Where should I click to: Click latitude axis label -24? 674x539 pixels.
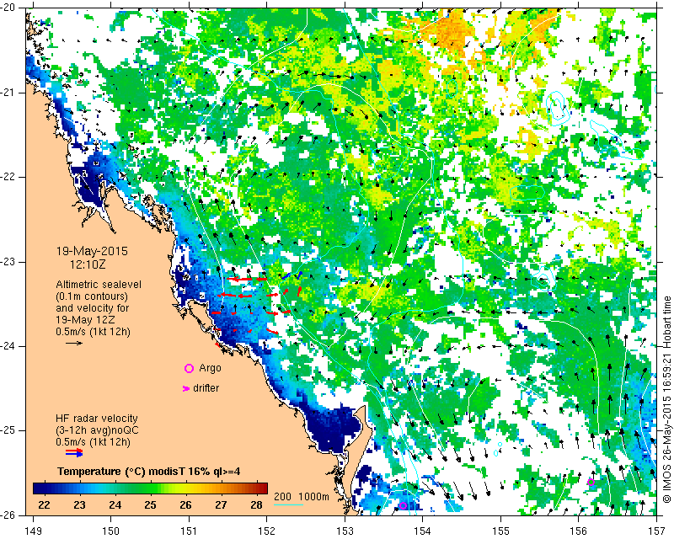point(8,346)
